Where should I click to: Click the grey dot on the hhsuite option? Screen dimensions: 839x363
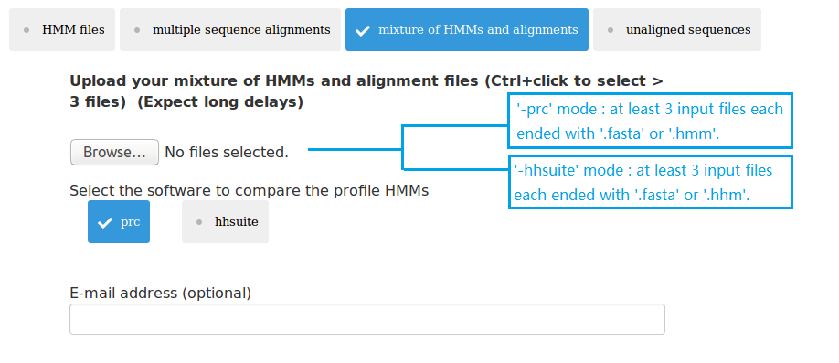coord(199,222)
